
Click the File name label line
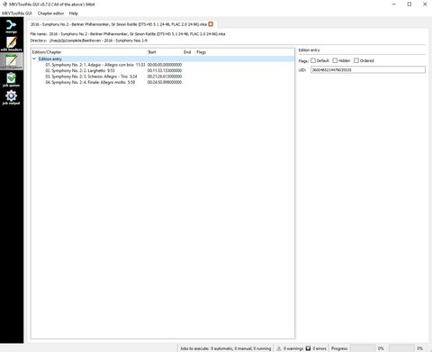click(128, 34)
